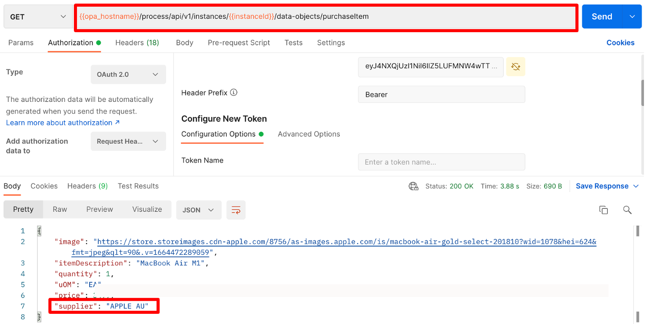The height and width of the screenshot is (324, 645).
Task: Select the Raw response view
Action: tap(60, 209)
